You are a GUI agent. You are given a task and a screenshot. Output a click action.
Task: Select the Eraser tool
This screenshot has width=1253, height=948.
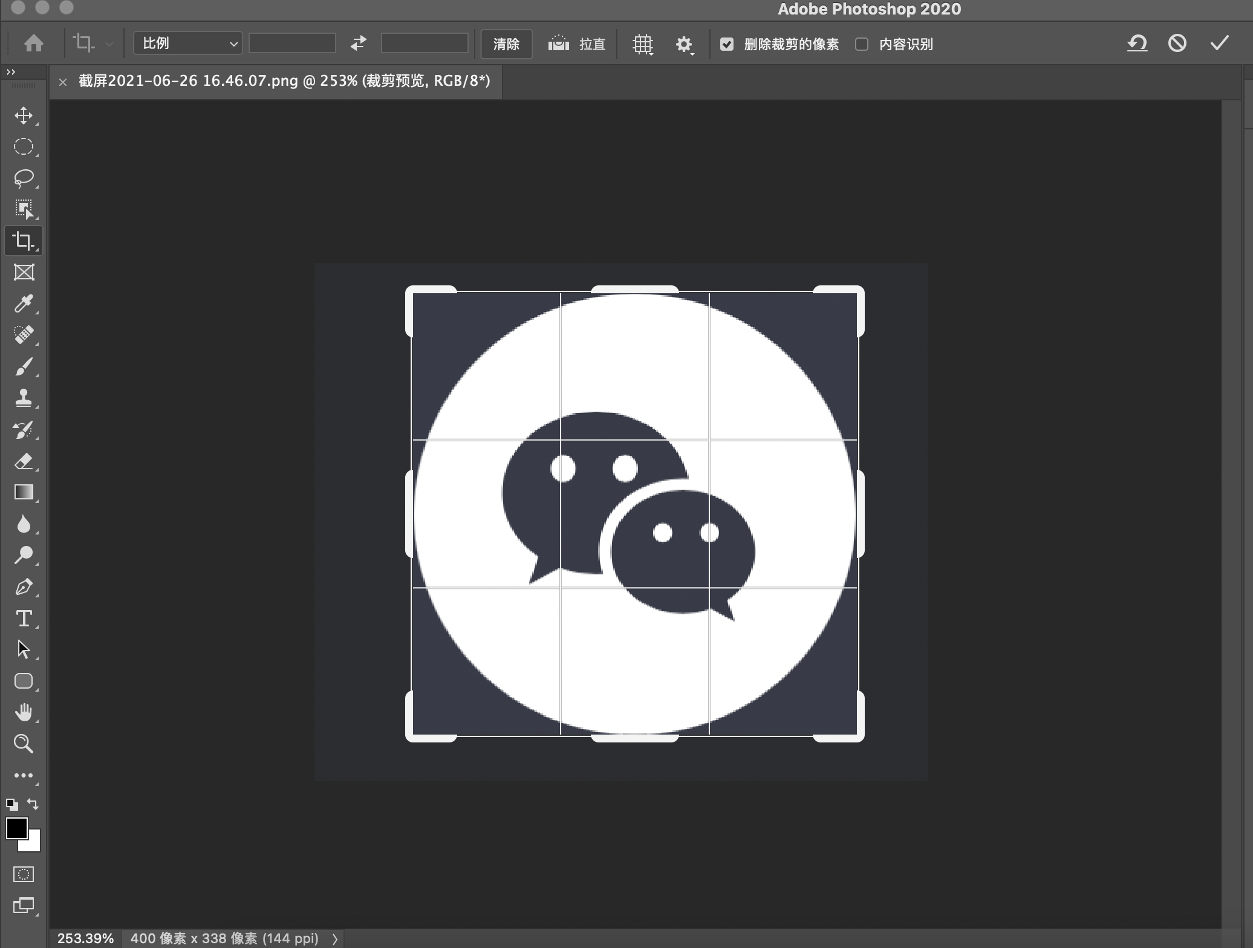click(x=24, y=461)
